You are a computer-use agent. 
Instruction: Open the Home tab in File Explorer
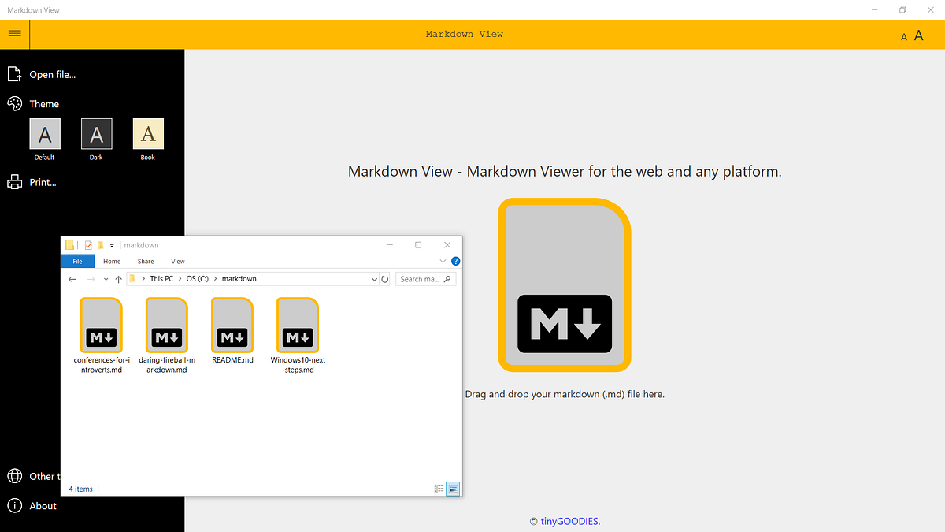tap(112, 261)
